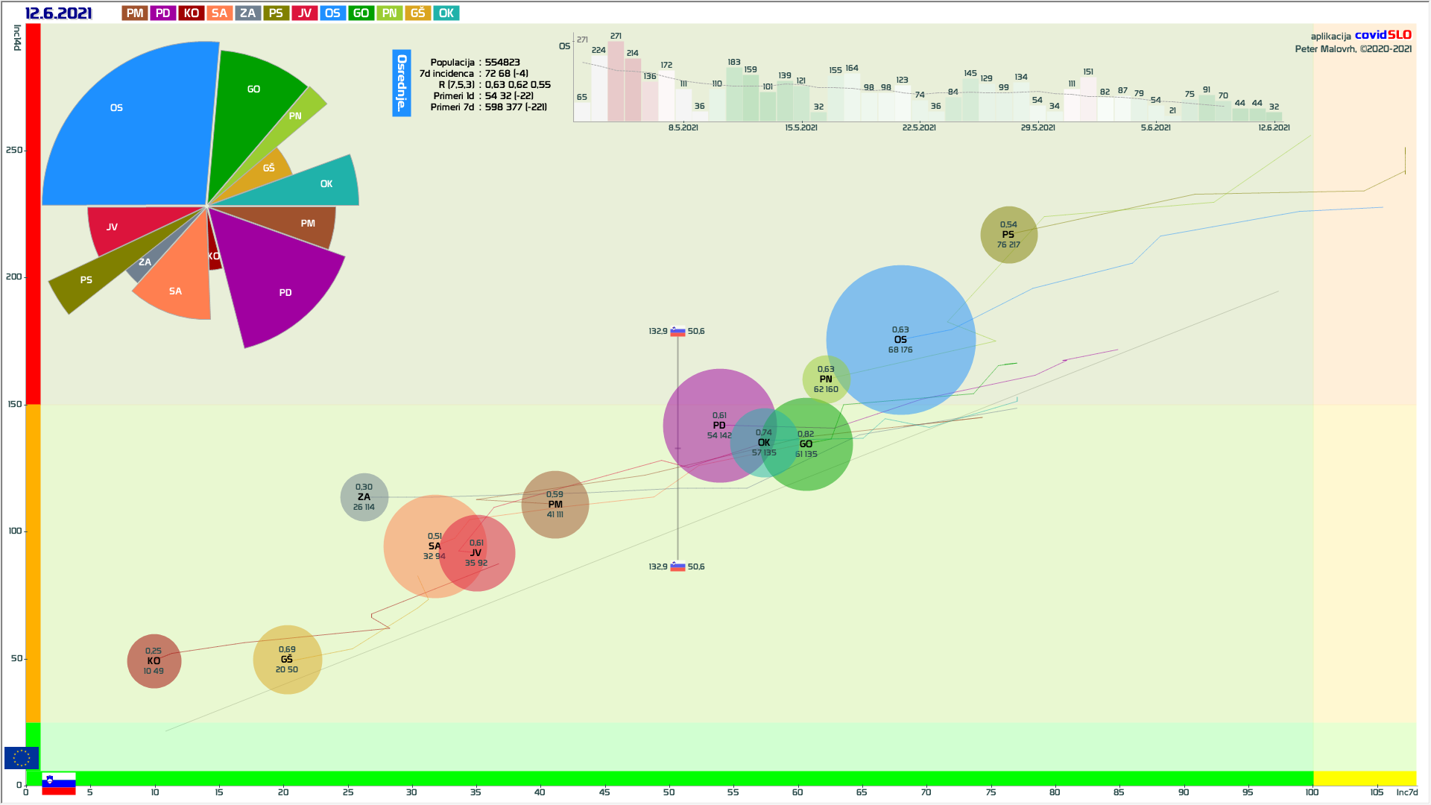Toggle the GŠ region legend button
The height and width of the screenshot is (805, 1431).
pos(417,13)
